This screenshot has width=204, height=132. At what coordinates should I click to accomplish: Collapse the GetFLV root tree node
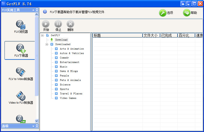click(42, 35)
